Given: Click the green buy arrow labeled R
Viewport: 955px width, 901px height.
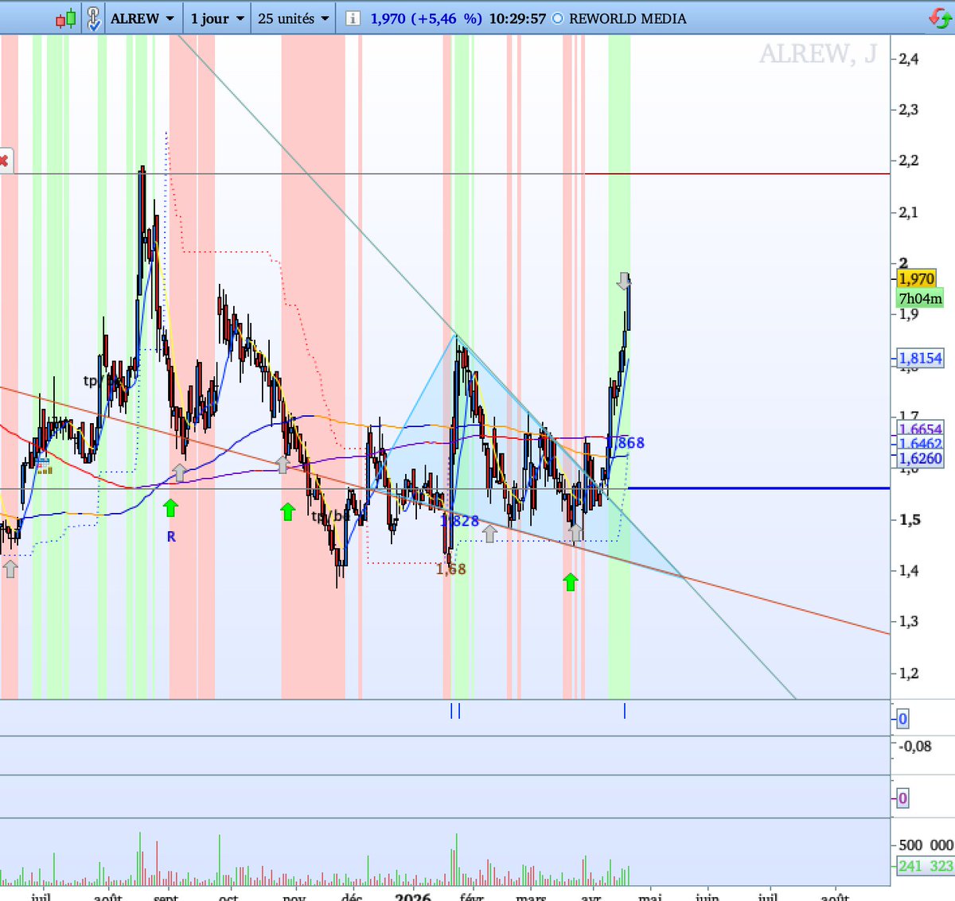Looking at the screenshot, I should 170,508.
